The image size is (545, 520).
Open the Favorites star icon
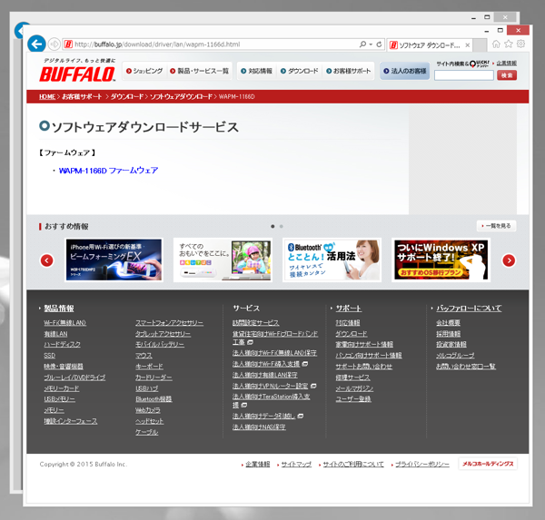pyautogui.click(x=509, y=44)
